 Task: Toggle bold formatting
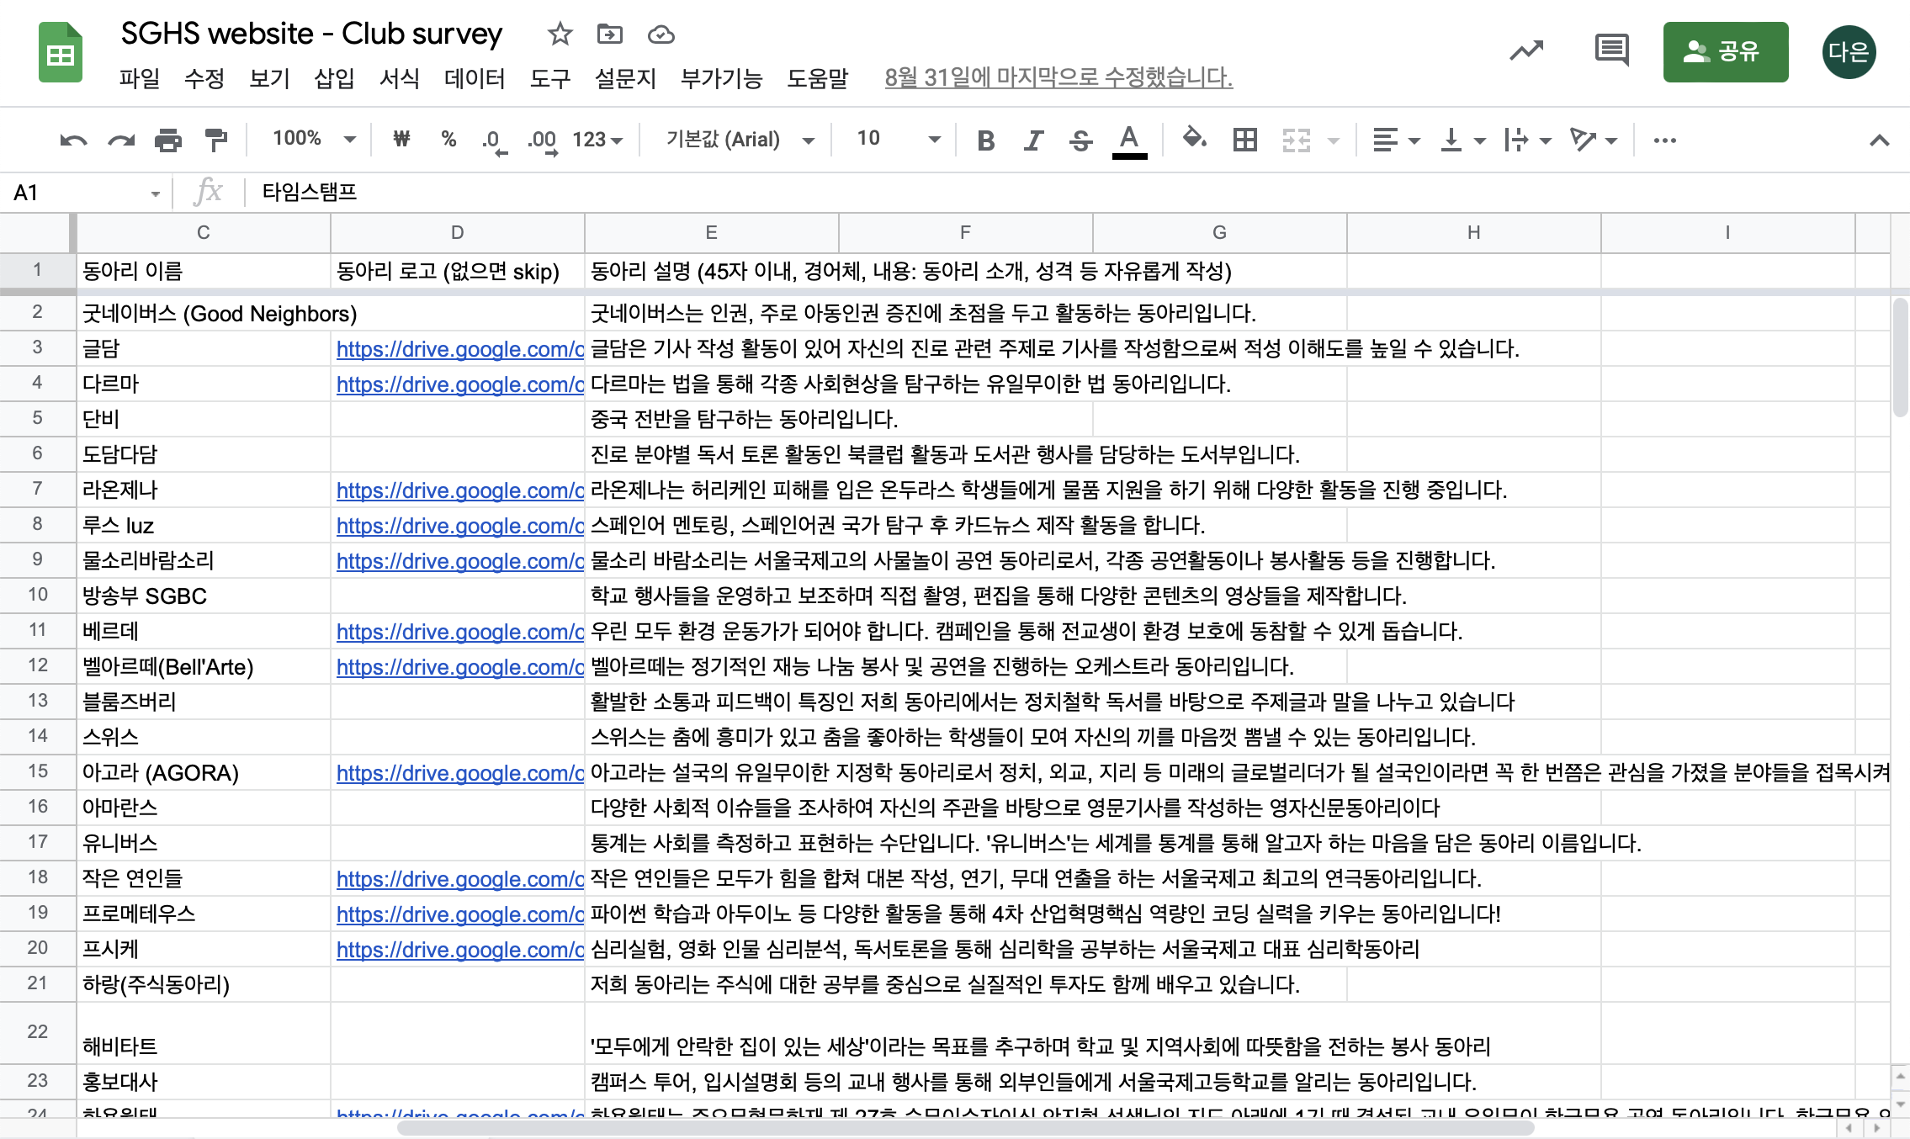pos(986,140)
